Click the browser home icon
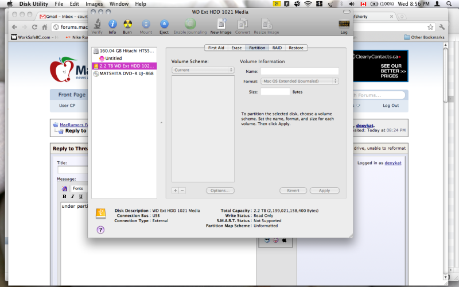 tap(45, 27)
